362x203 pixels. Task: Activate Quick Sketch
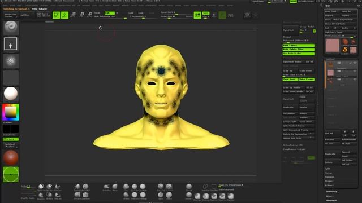(44, 15)
